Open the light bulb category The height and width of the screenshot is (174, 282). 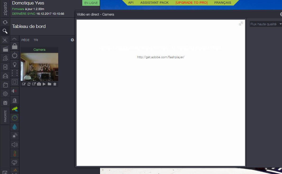coord(15,64)
